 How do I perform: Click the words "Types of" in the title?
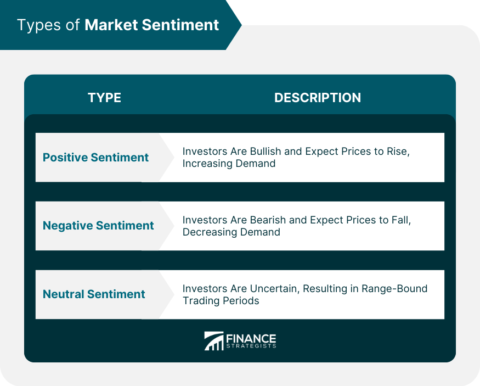coord(48,25)
